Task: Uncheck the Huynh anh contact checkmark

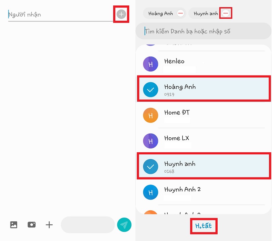Action: (151, 167)
